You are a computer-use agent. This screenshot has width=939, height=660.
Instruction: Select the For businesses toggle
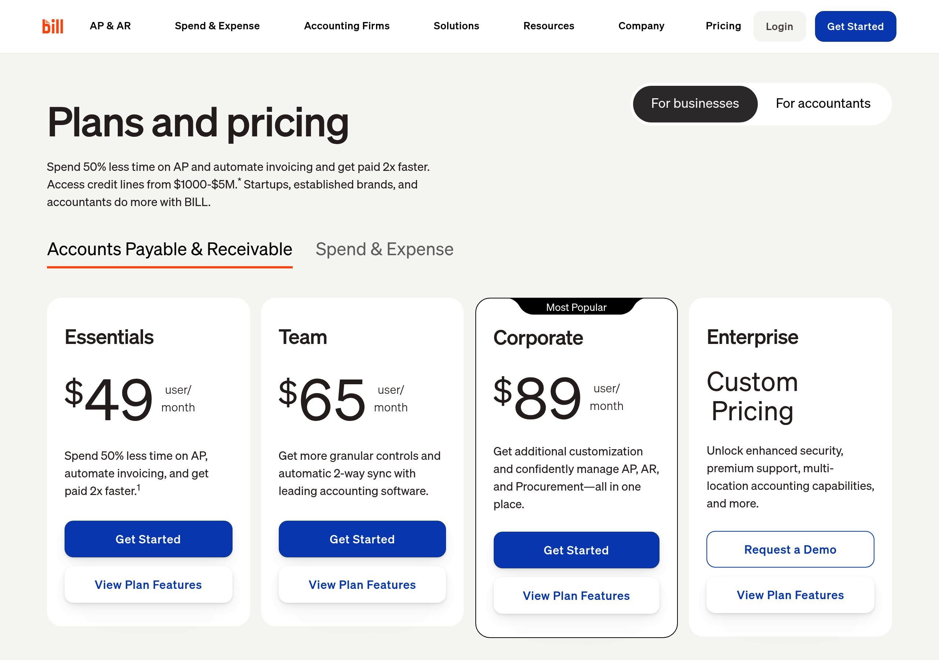point(694,103)
